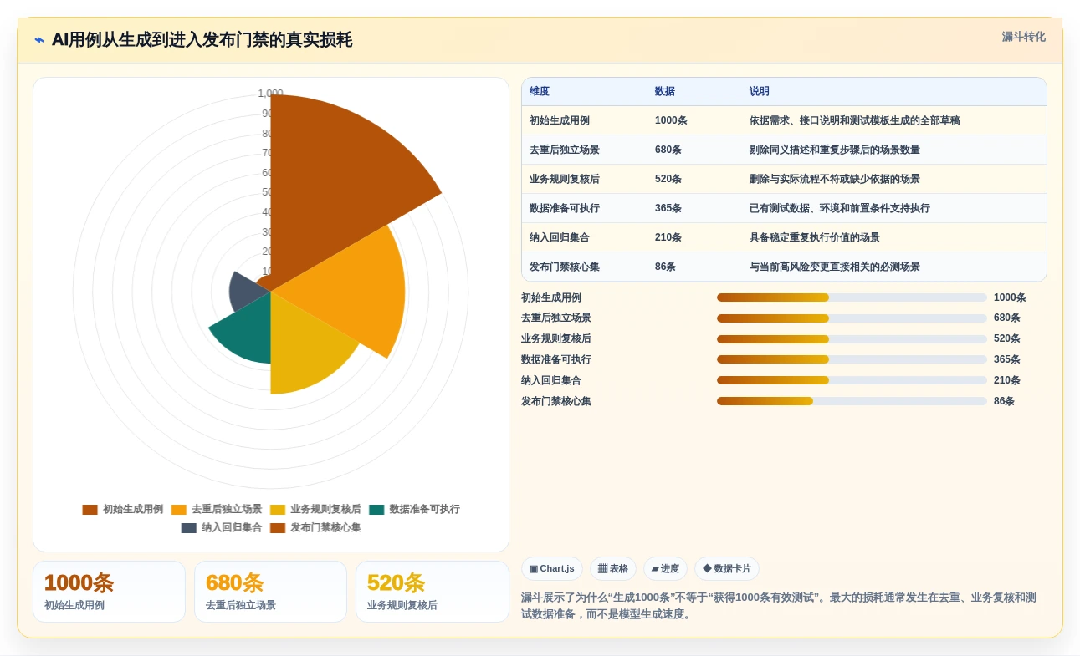Click the description starting 已有测试数据

pos(840,209)
